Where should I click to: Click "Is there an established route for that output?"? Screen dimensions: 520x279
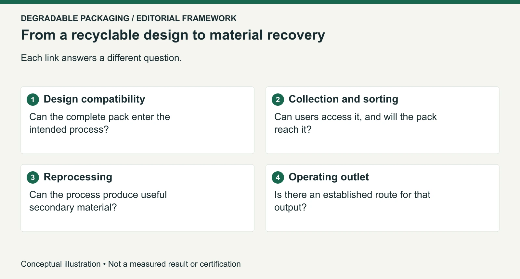coord(352,201)
